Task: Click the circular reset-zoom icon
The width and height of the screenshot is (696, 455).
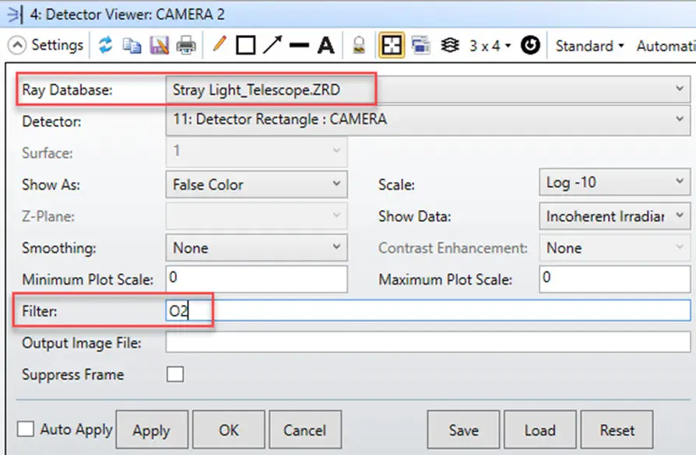Action: click(x=530, y=45)
